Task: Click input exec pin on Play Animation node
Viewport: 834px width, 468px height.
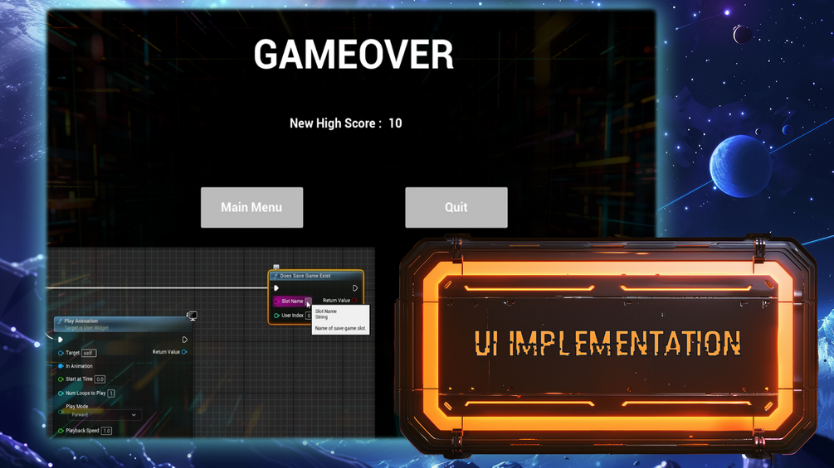Action: pos(60,340)
